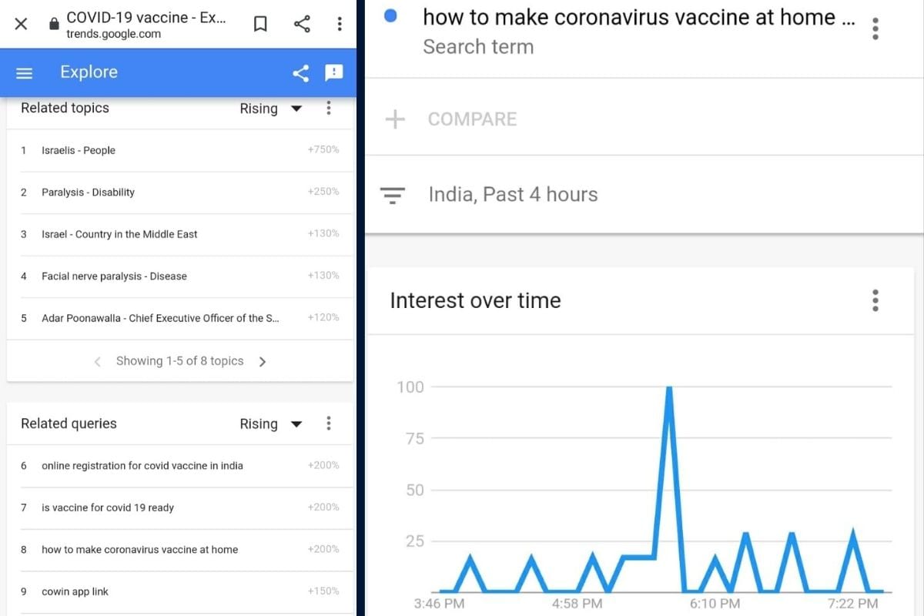The width and height of the screenshot is (924, 616).
Task: Select the cowin app link query
Action: pos(75,592)
